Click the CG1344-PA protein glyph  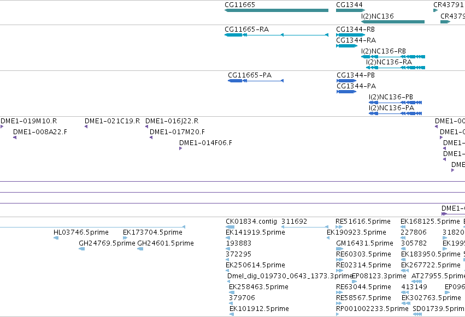(346, 92)
